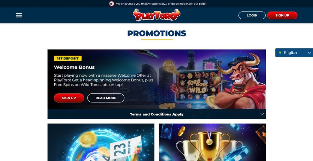Expand the English language dropdown

point(294,53)
